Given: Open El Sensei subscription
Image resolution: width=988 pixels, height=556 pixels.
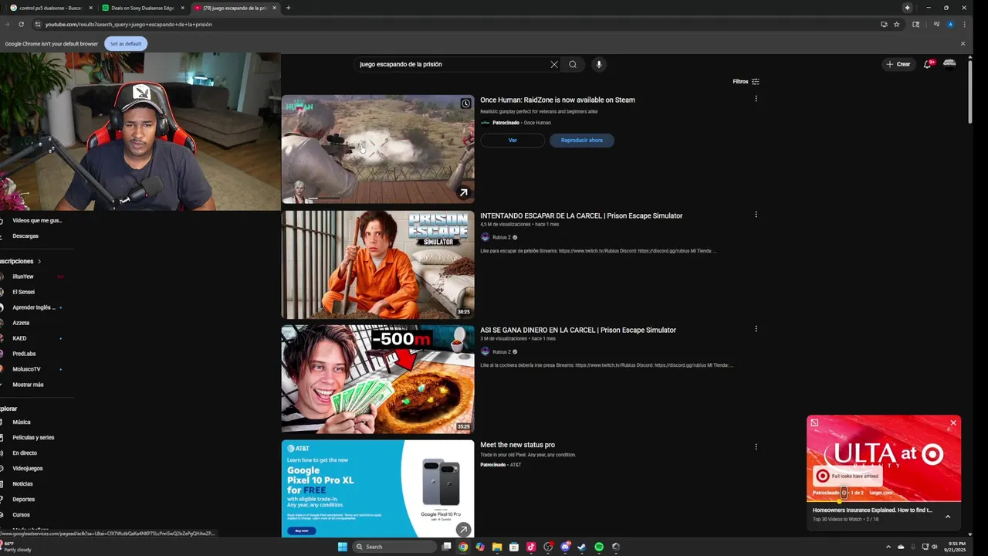Looking at the screenshot, I should click(x=23, y=292).
